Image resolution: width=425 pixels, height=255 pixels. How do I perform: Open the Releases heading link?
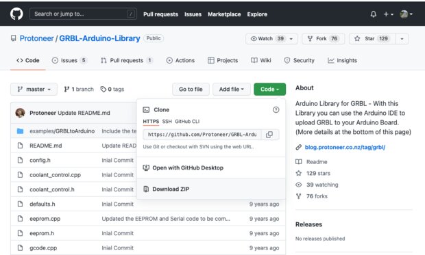308,224
